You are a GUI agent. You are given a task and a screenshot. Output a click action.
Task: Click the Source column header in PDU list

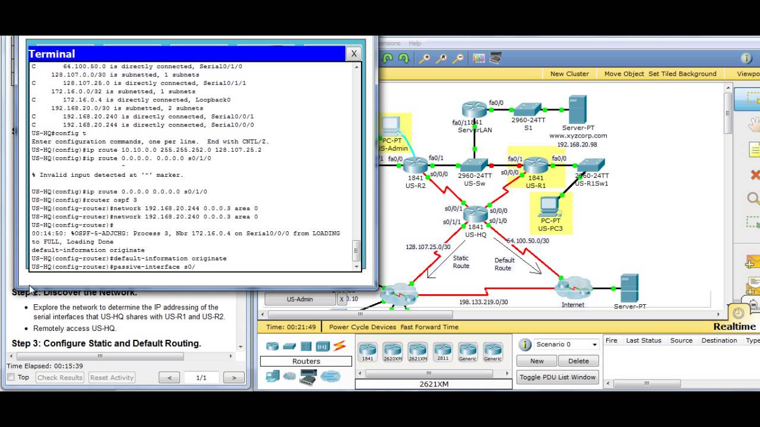(681, 340)
